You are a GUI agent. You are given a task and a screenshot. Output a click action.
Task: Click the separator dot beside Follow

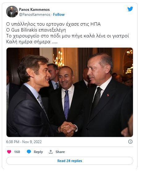[52, 15]
